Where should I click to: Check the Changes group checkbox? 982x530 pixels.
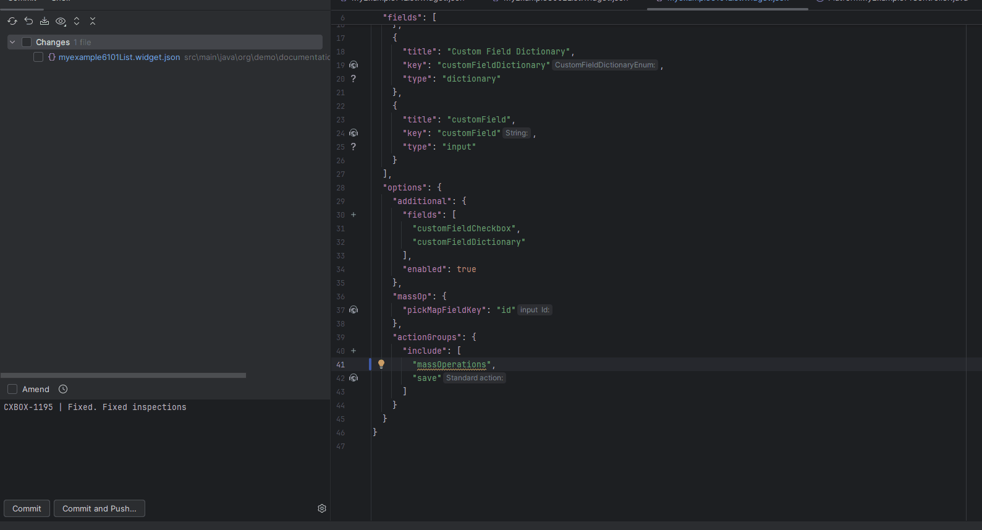(27, 42)
